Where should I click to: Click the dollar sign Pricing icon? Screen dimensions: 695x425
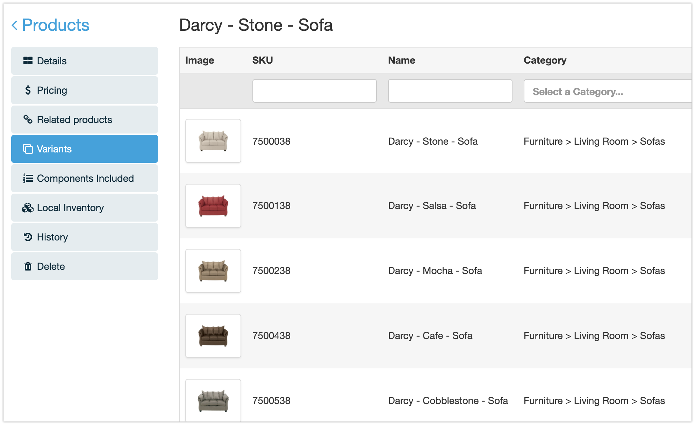pyautogui.click(x=28, y=90)
